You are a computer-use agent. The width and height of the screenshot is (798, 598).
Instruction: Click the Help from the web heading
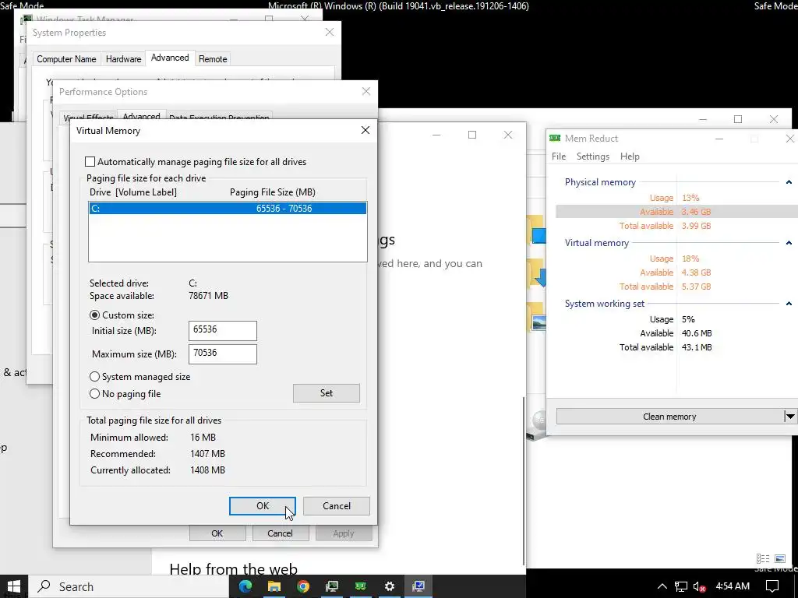coord(233,568)
